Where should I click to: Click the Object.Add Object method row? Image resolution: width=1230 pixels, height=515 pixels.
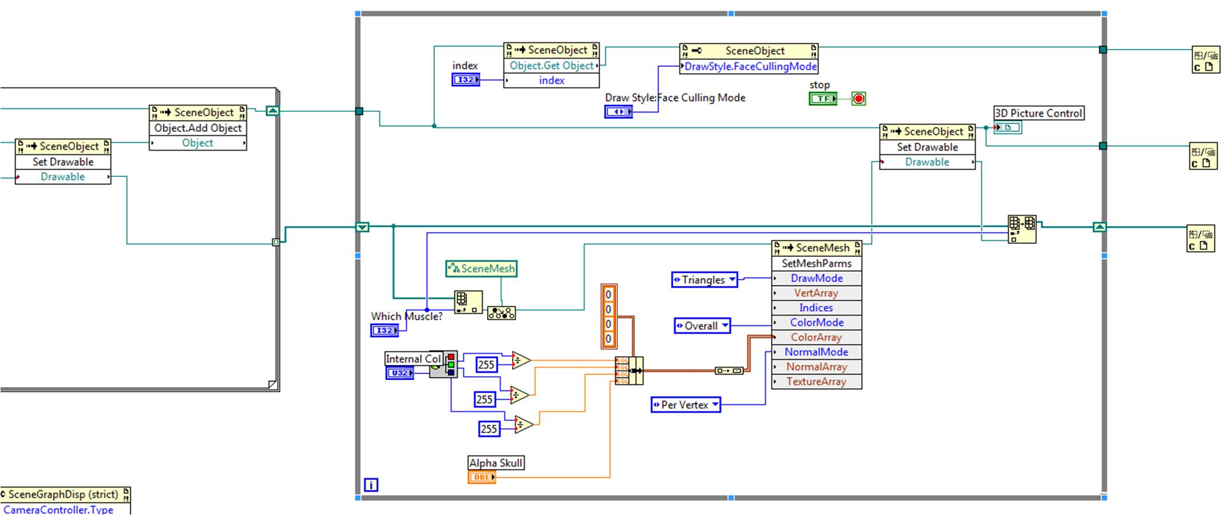click(x=198, y=128)
